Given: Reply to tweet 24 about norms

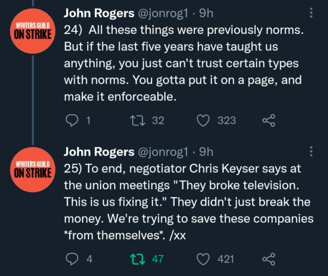Looking at the screenshot, I should (72, 120).
